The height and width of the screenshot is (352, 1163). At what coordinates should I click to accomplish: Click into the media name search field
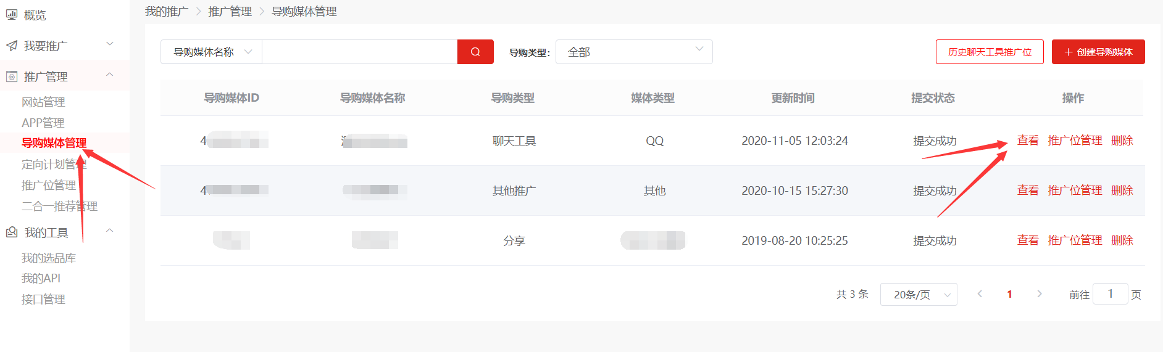(x=359, y=52)
